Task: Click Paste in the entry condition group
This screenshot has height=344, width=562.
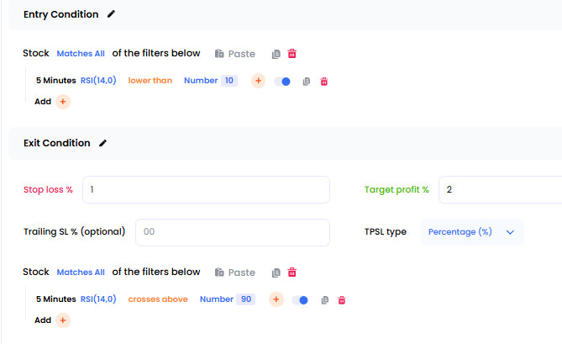Action: 235,54
